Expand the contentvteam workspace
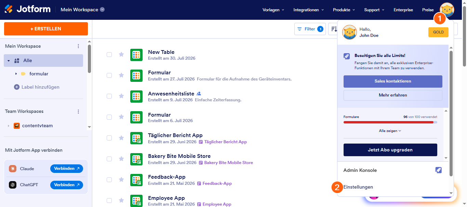This screenshot has height=207, width=467. (x=9, y=126)
